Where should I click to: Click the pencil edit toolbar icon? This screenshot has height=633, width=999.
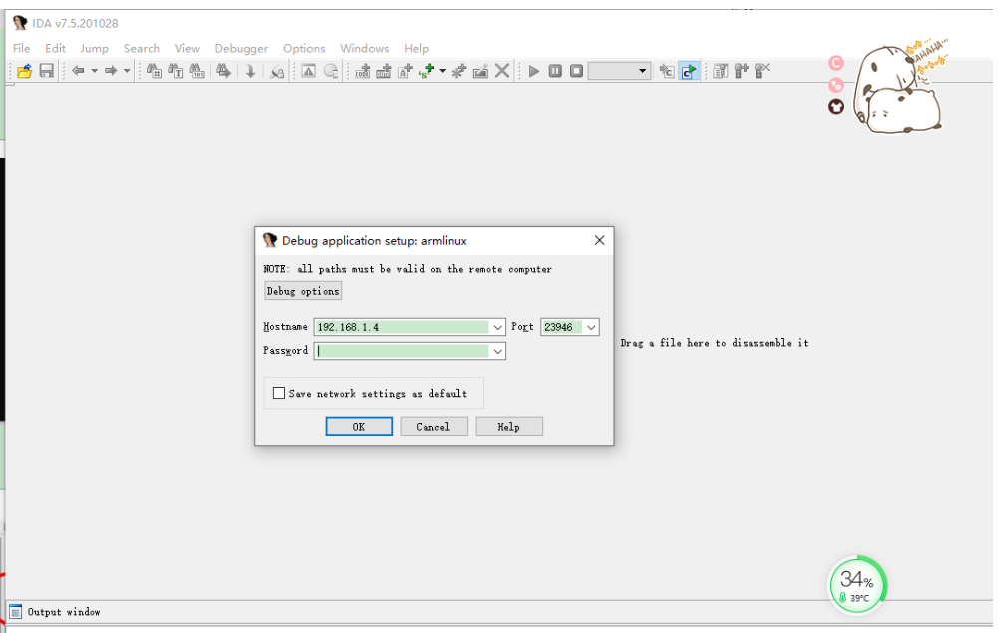pos(480,71)
